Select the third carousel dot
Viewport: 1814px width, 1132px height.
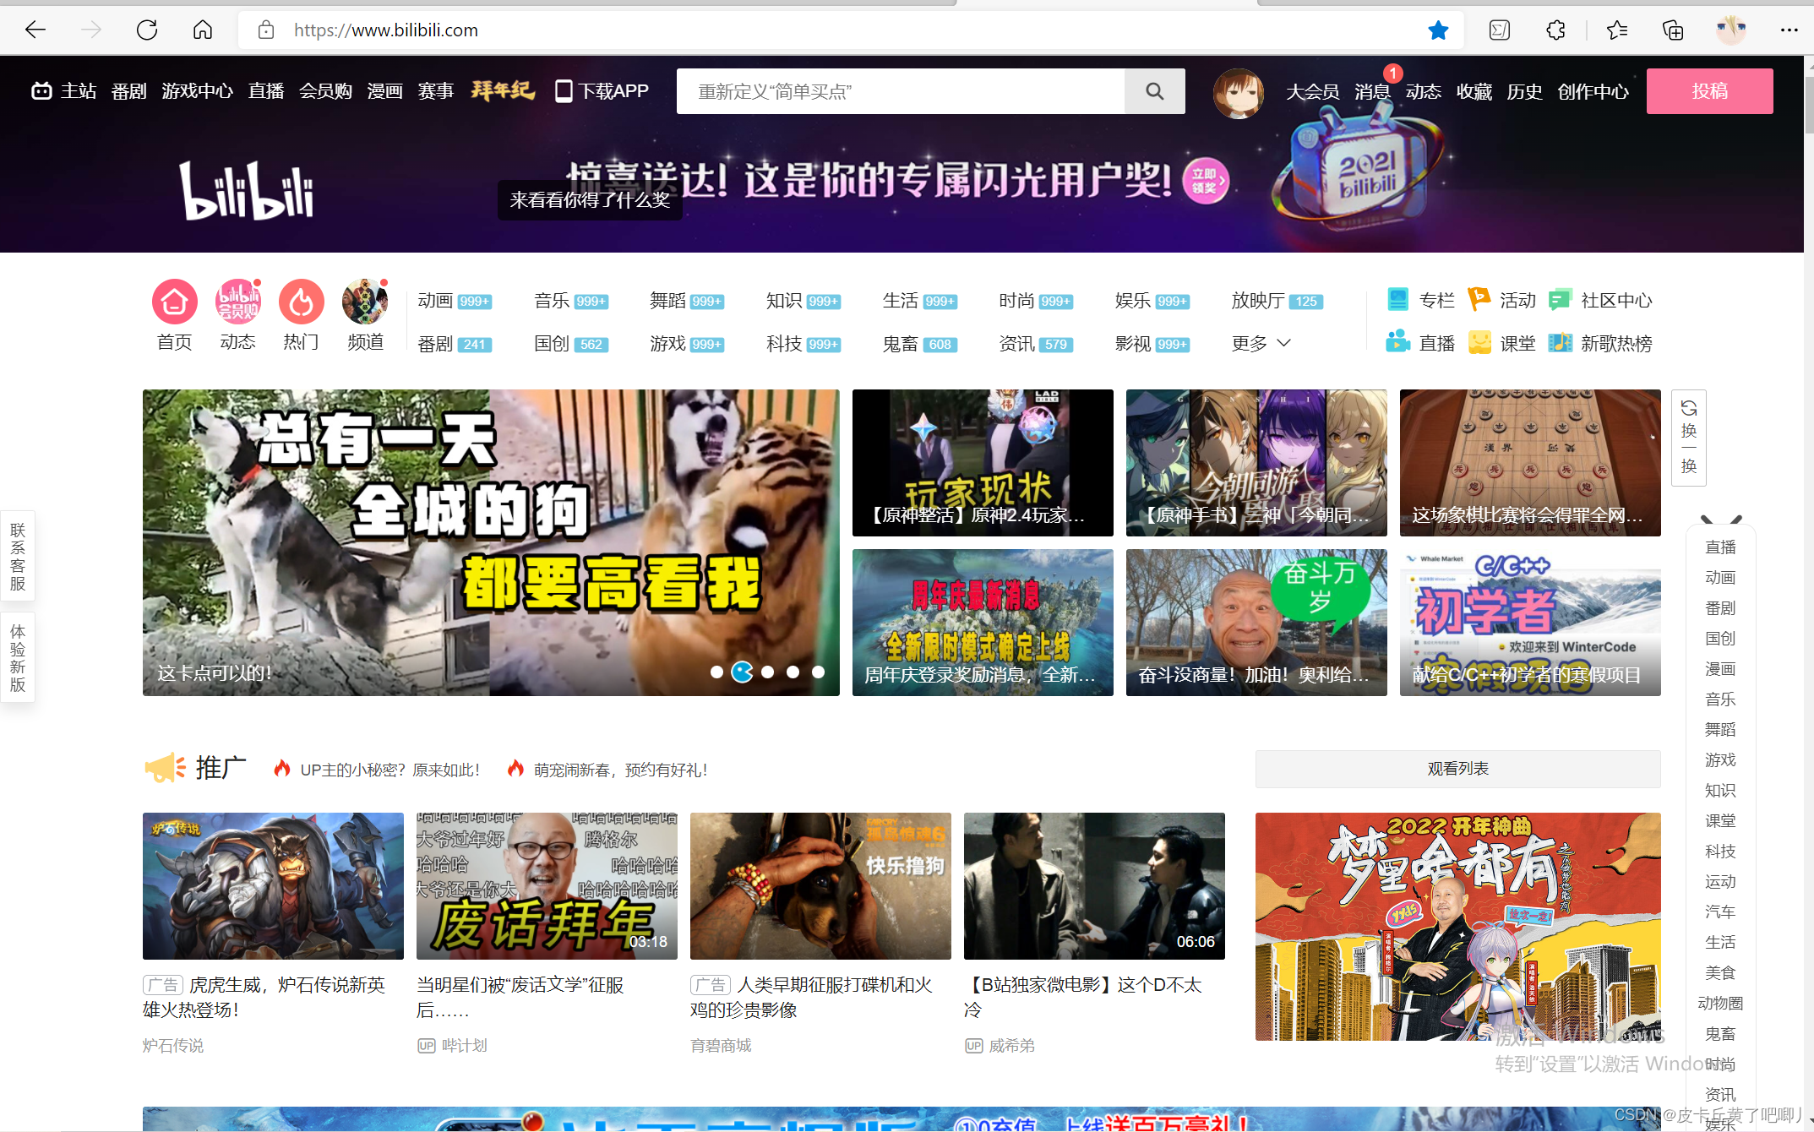pos(767,672)
